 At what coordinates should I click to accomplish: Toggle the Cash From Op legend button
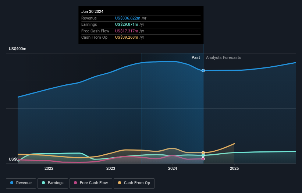click(x=134, y=183)
